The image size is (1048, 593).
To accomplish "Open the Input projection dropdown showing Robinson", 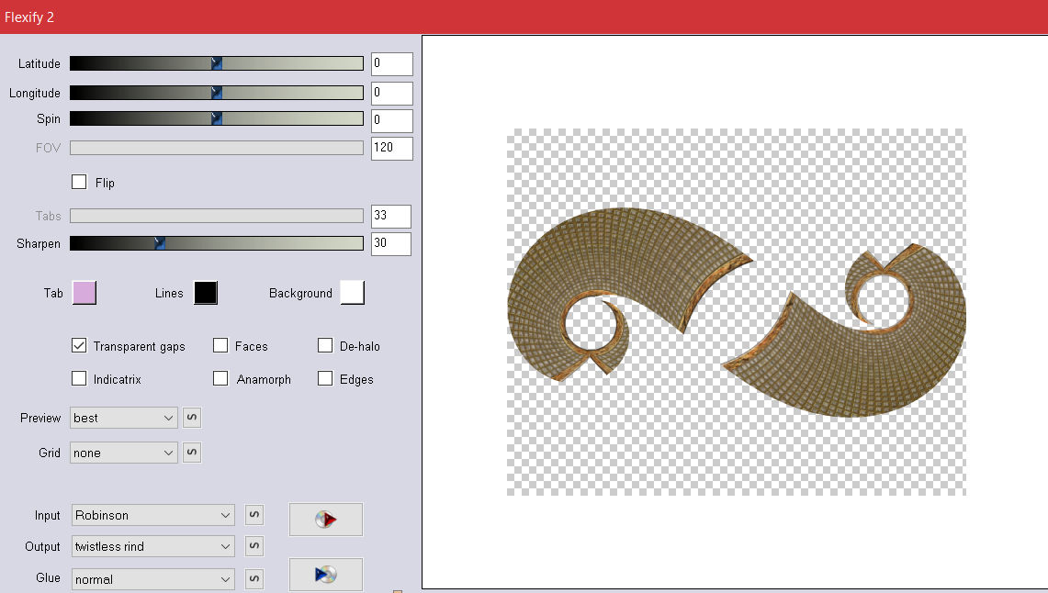I will [x=152, y=515].
